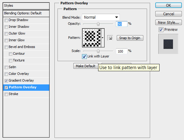This screenshot has width=184, height=140.
Task: Click the OK button
Action: coord(168,6)
